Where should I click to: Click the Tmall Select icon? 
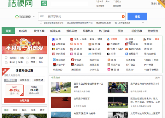coord(54,44)
